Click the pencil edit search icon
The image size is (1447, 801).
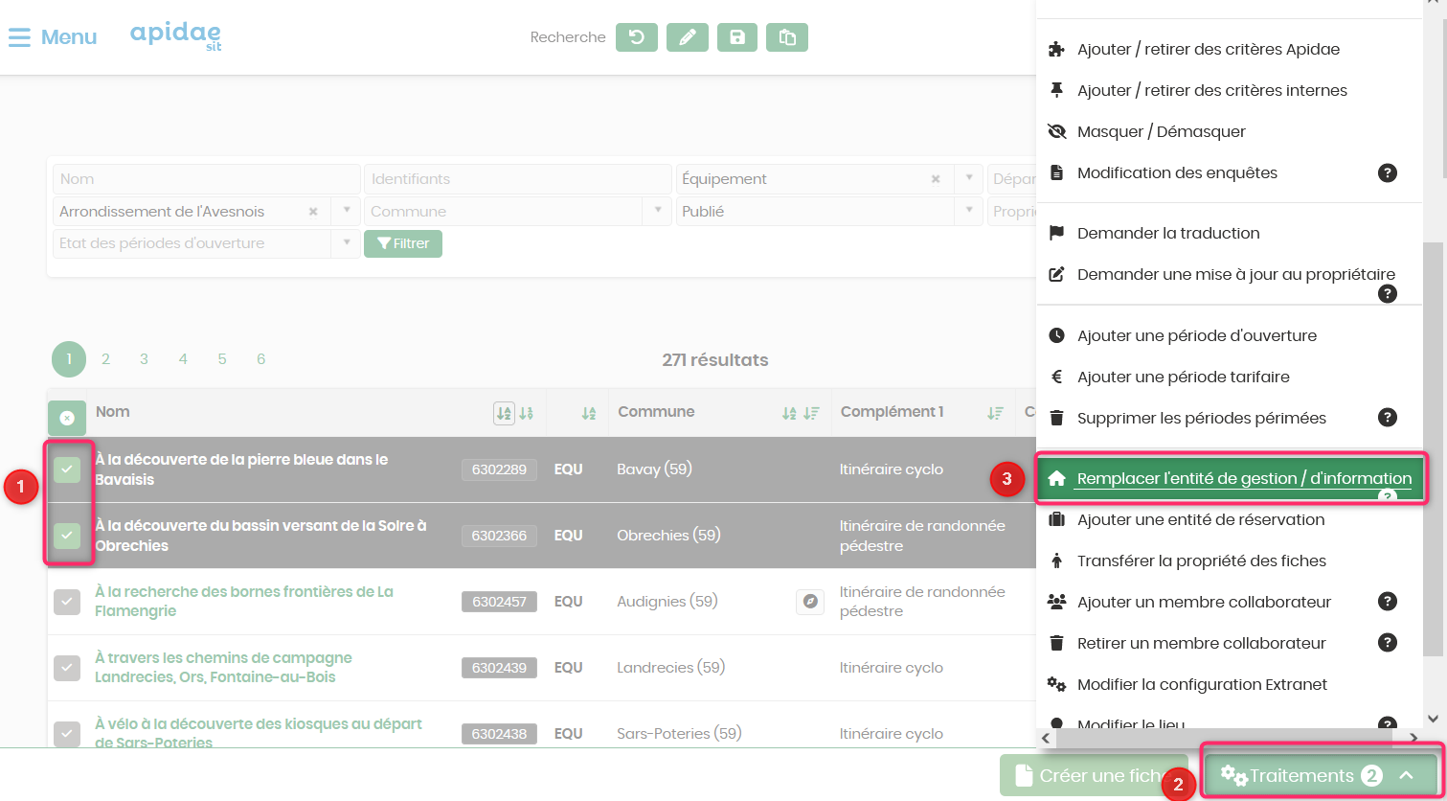(687, 37)
